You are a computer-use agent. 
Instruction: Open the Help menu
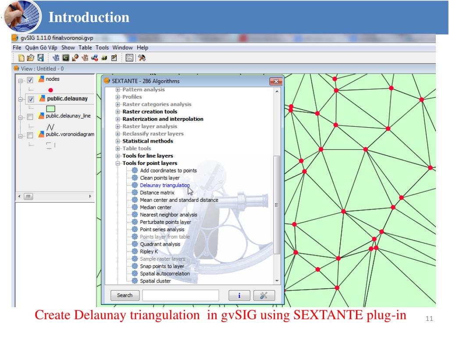tap(143, 47)
